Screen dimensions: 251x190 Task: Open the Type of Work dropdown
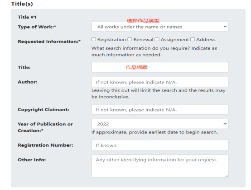pyautogui.click(x=160, y=27)
